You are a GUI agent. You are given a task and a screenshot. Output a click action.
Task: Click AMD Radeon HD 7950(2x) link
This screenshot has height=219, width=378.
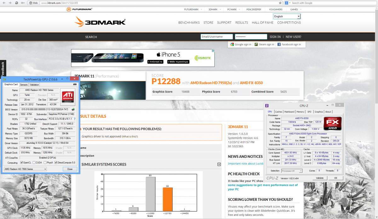click(x=211, y=83)
